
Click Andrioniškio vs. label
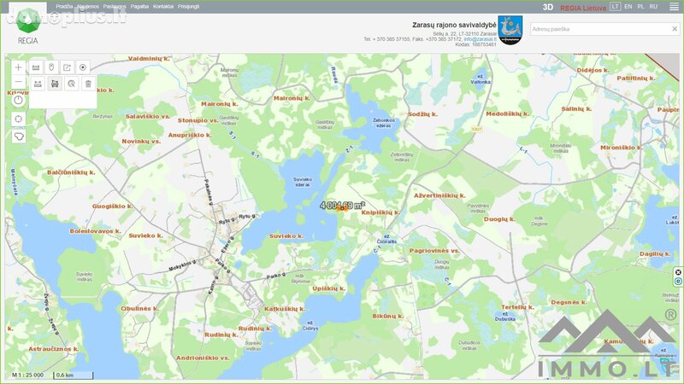203,358
